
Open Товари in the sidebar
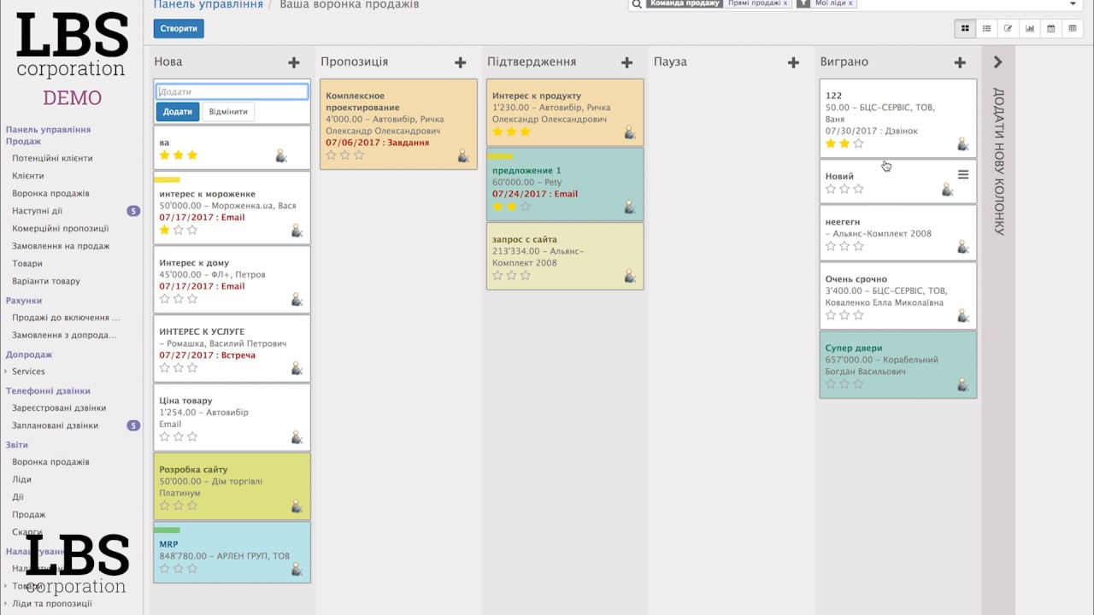click(27, 264)
